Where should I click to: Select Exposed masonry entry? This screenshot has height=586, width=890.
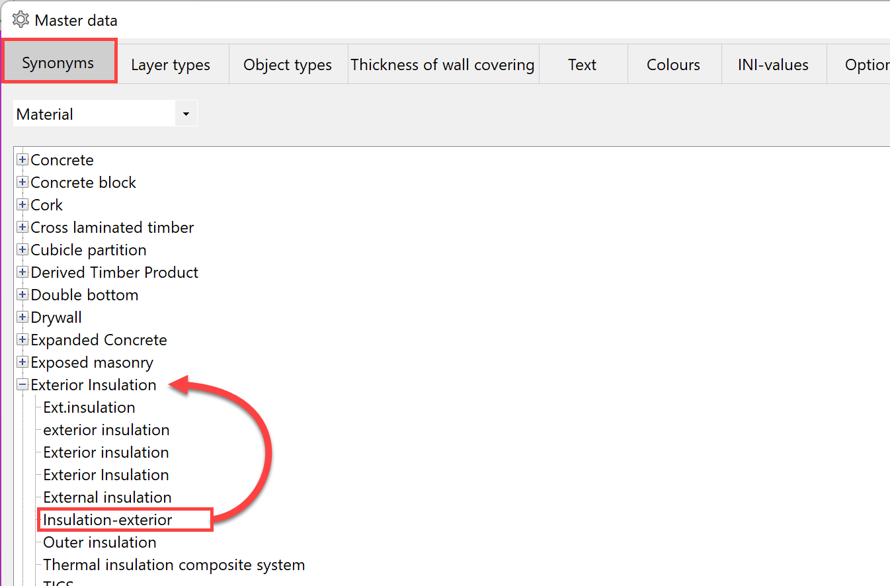92,362
